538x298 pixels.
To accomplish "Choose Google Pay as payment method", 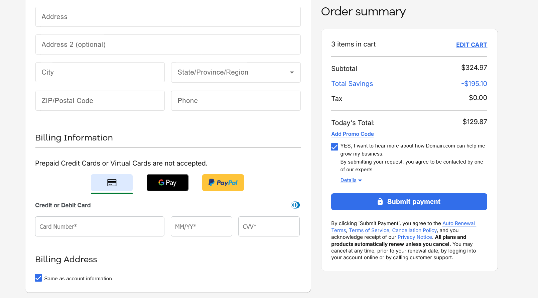I will (167, 183).
